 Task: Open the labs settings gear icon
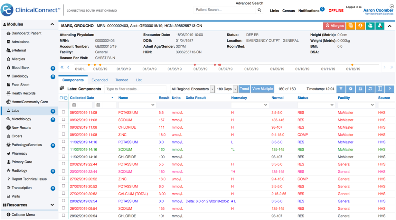click(351, 89)
